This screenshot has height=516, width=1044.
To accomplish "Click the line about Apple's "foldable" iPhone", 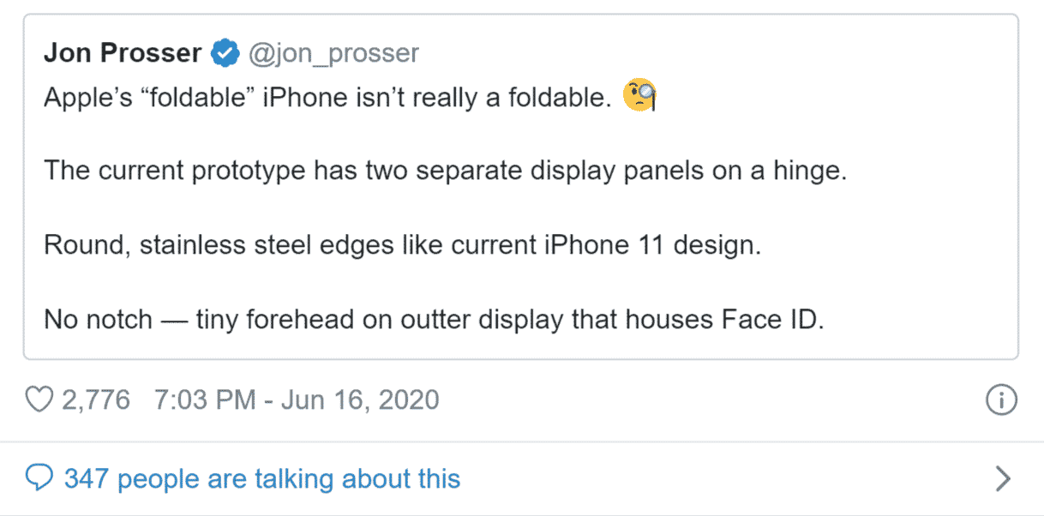I will [326, 97].
